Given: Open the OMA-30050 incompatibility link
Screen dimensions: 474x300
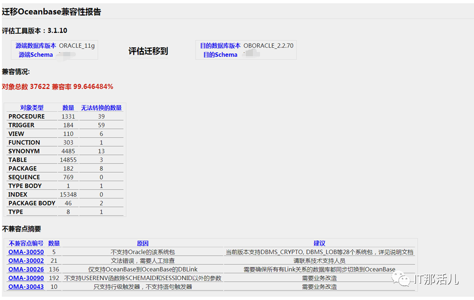Looking at the screenshot, I should [26, 252].
